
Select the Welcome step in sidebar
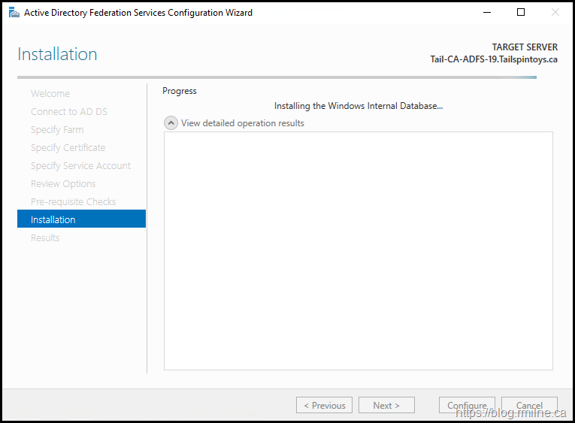(x=50, y=94)
